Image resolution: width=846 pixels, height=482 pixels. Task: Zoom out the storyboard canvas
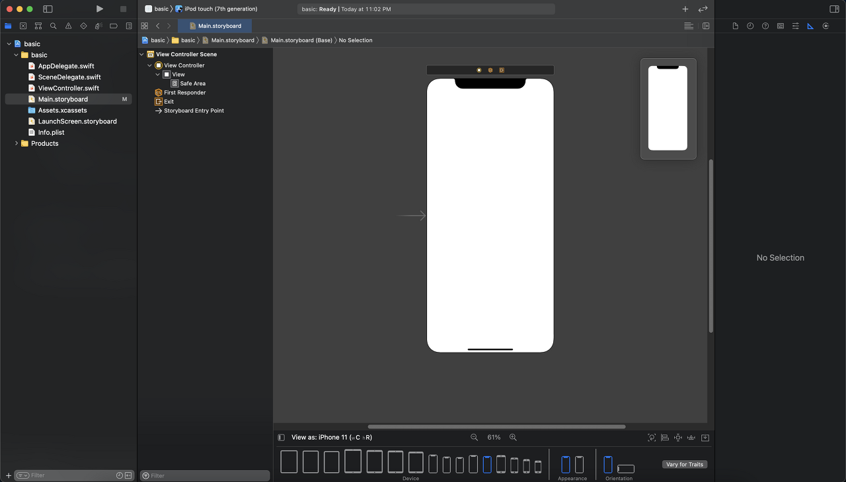(474, 437)
